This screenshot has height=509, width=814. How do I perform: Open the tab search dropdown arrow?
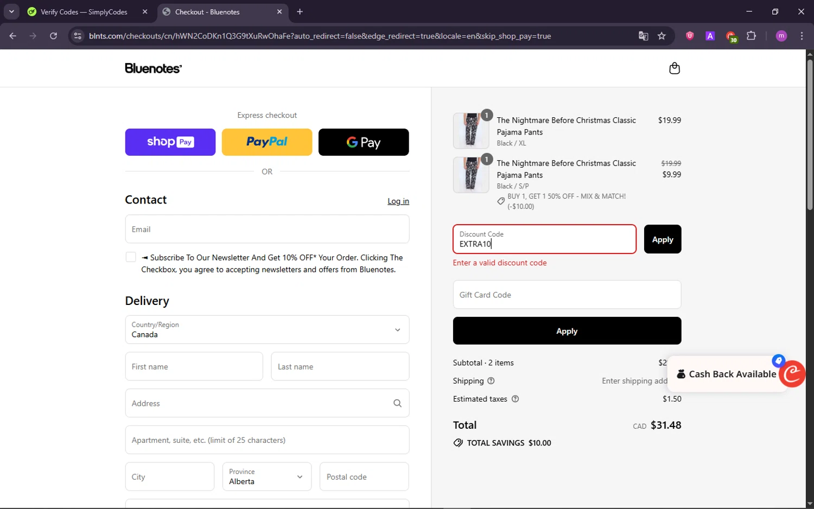(11, 11)
